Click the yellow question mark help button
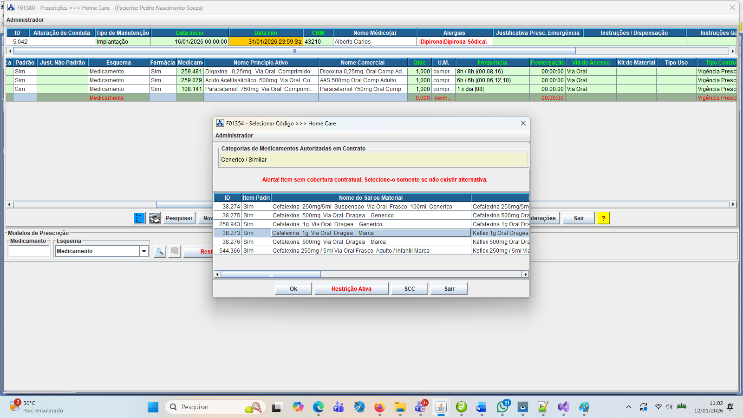This screenshot has width=743, height=418. 603,218
